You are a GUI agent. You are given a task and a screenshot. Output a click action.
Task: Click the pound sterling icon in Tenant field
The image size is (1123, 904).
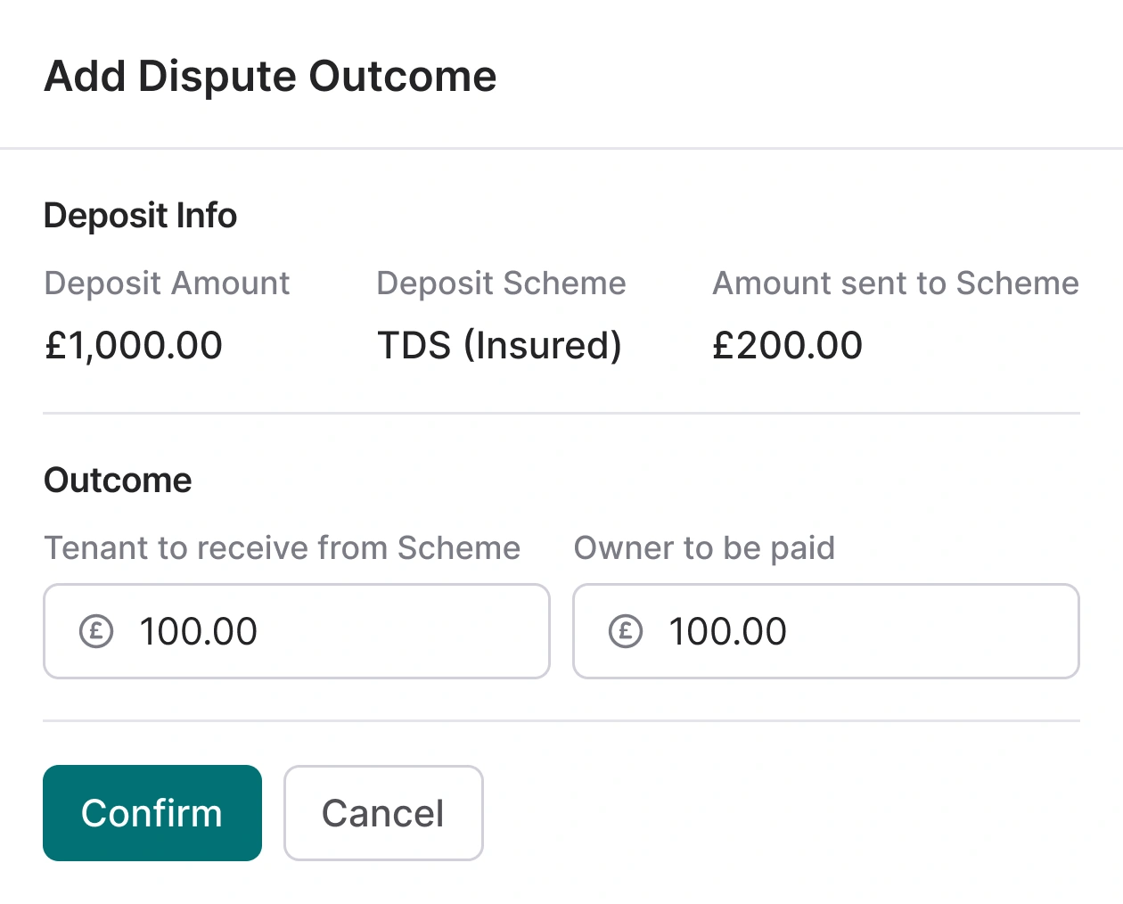coord(95,631)
